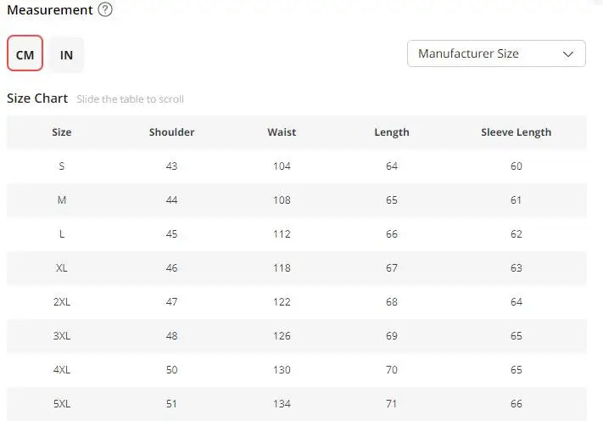Screen dimensions: 603x421
Task: Click the Measurement section title
Action: click(x=49, y=10)
